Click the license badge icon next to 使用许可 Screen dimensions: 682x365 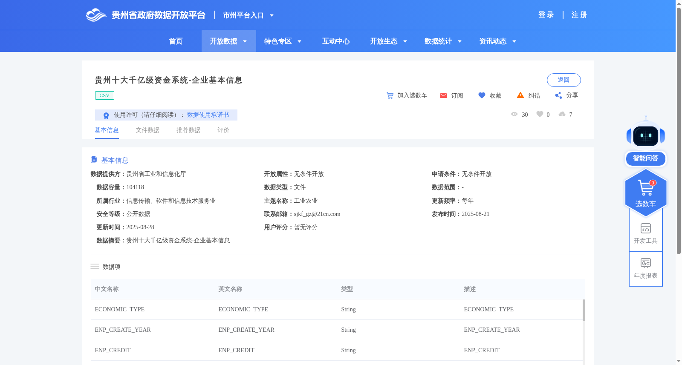(106, 115)
